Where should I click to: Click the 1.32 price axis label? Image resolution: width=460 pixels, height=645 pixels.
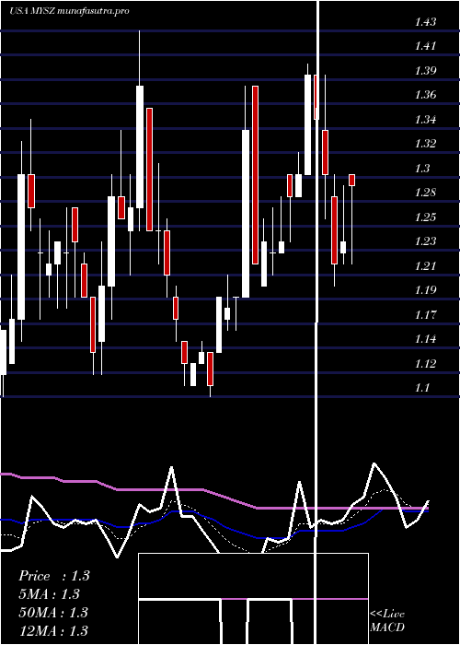(425, 144)
